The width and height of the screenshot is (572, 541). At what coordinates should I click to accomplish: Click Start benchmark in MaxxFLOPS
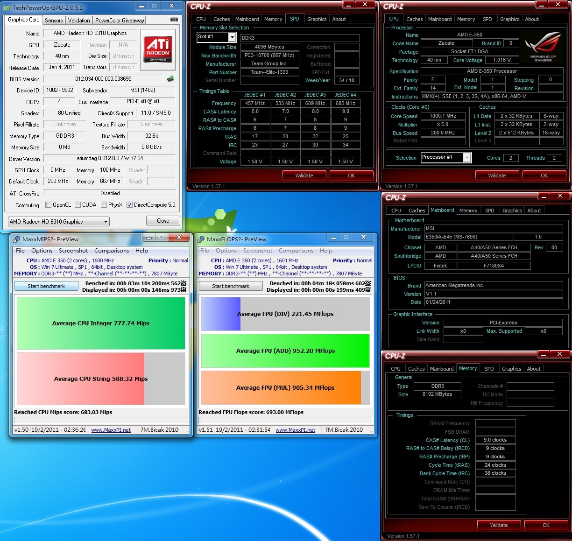231,286
